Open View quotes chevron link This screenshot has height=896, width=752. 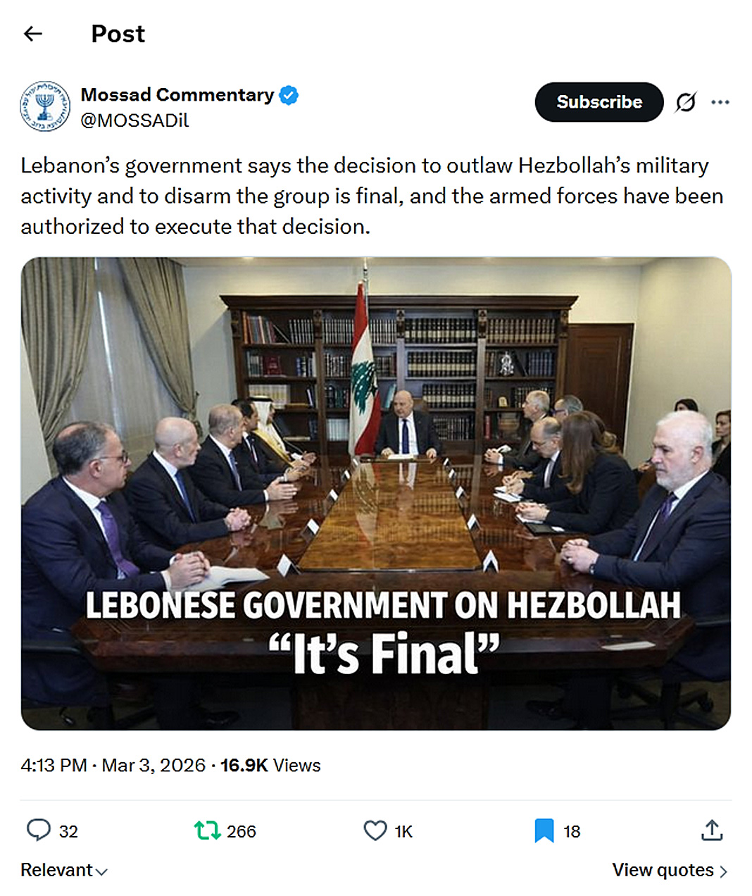(x=670, y=871)
